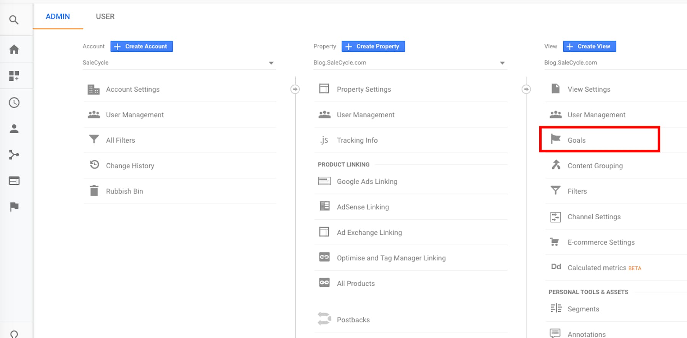
Task: Open Account Settings link
Action: point(133,89)
